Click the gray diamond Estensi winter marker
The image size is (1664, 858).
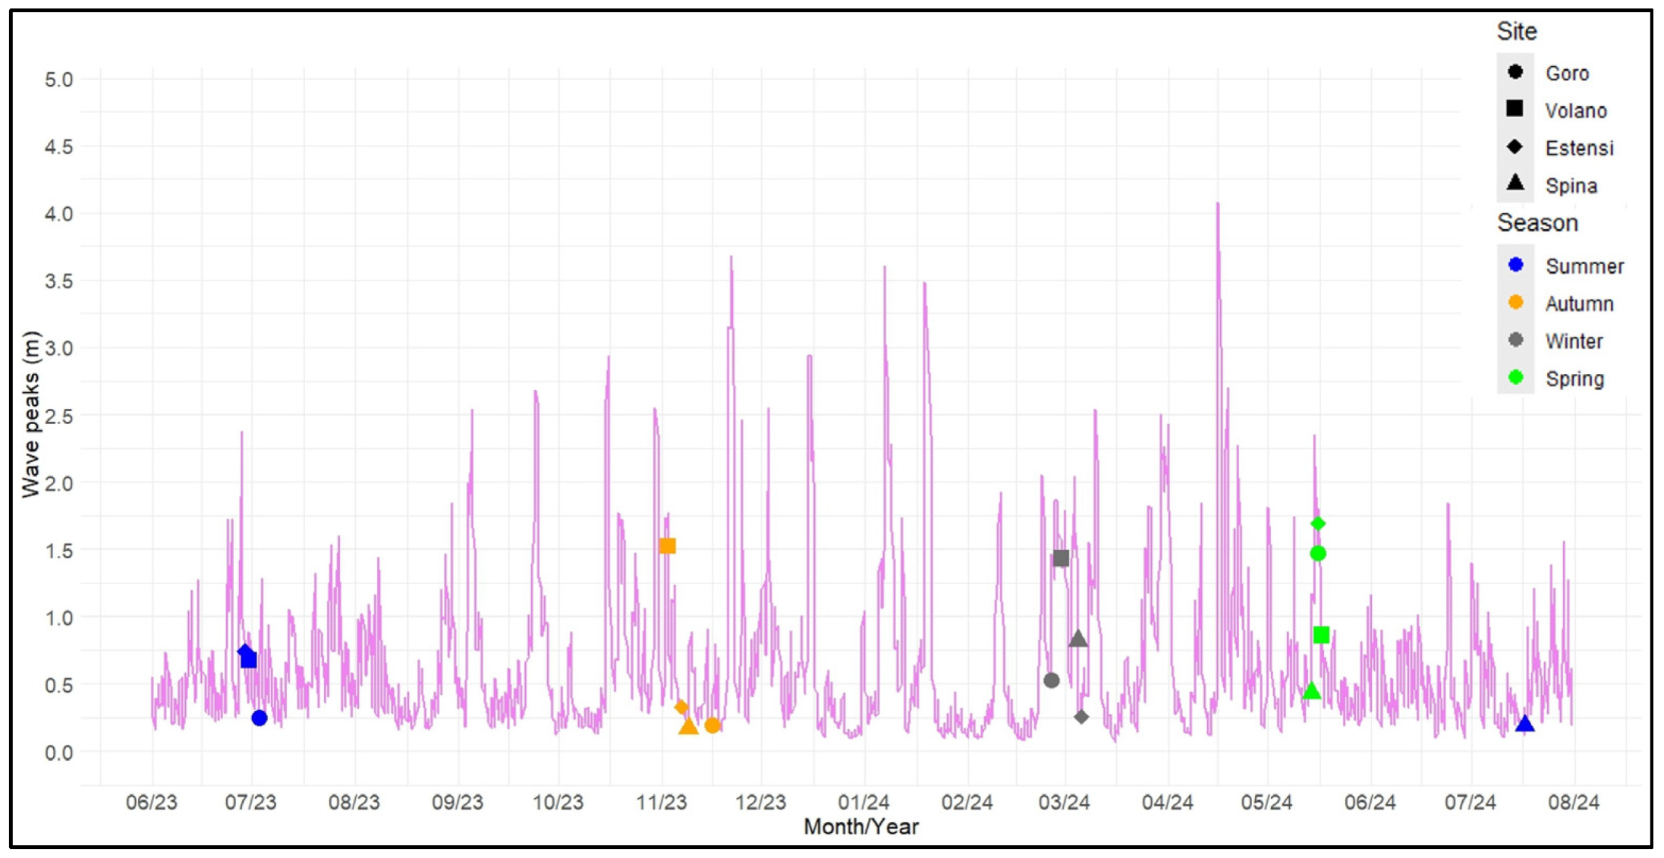point(1081,717)
